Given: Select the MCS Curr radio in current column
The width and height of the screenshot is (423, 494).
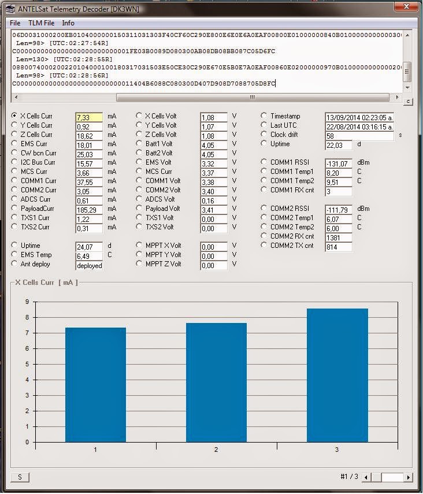Looking at the screenshot, I should pos(14,171).
